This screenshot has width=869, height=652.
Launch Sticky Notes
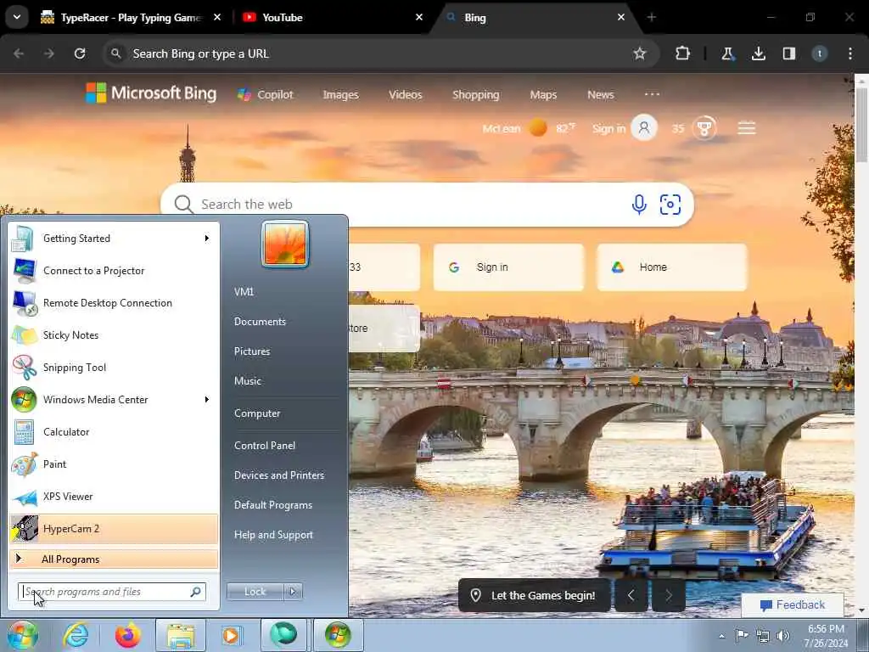coord(114,334)
